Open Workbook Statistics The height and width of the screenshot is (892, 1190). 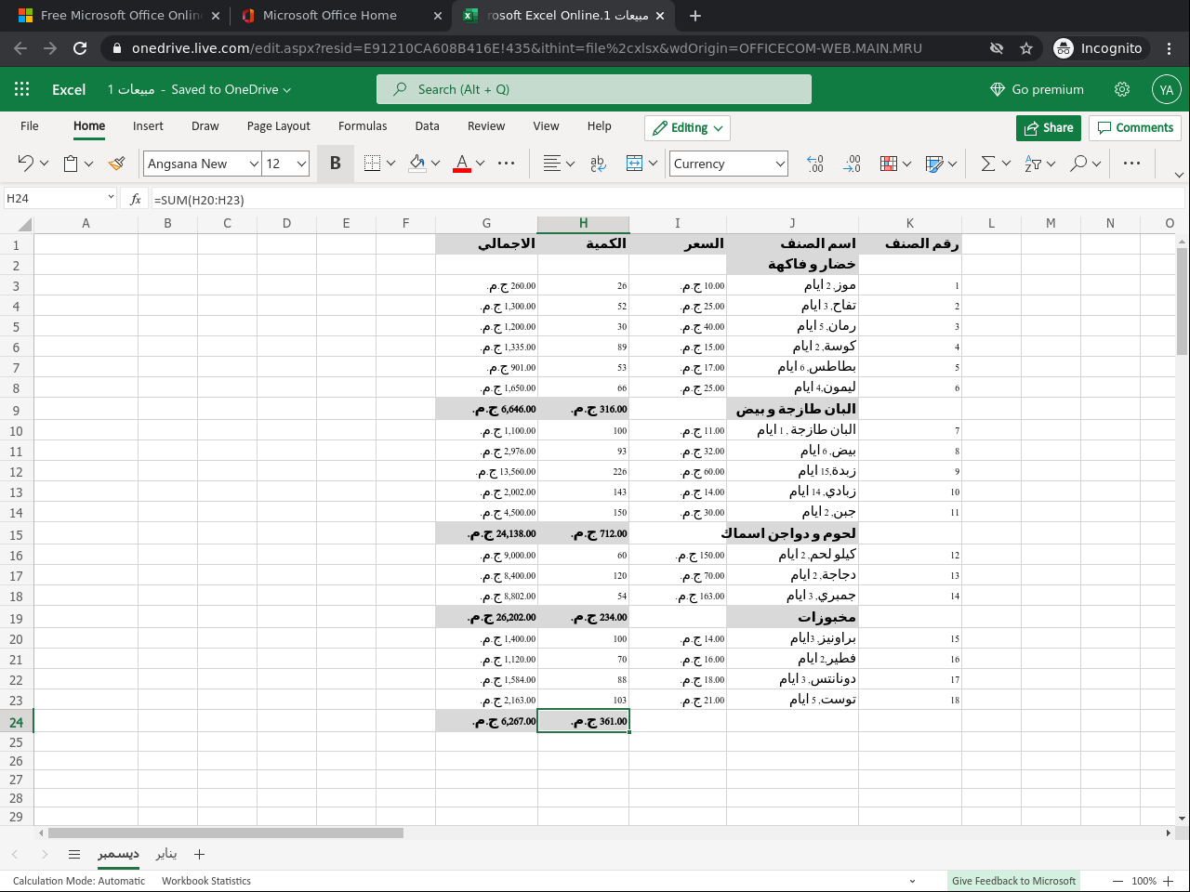(x=206, y=881)
